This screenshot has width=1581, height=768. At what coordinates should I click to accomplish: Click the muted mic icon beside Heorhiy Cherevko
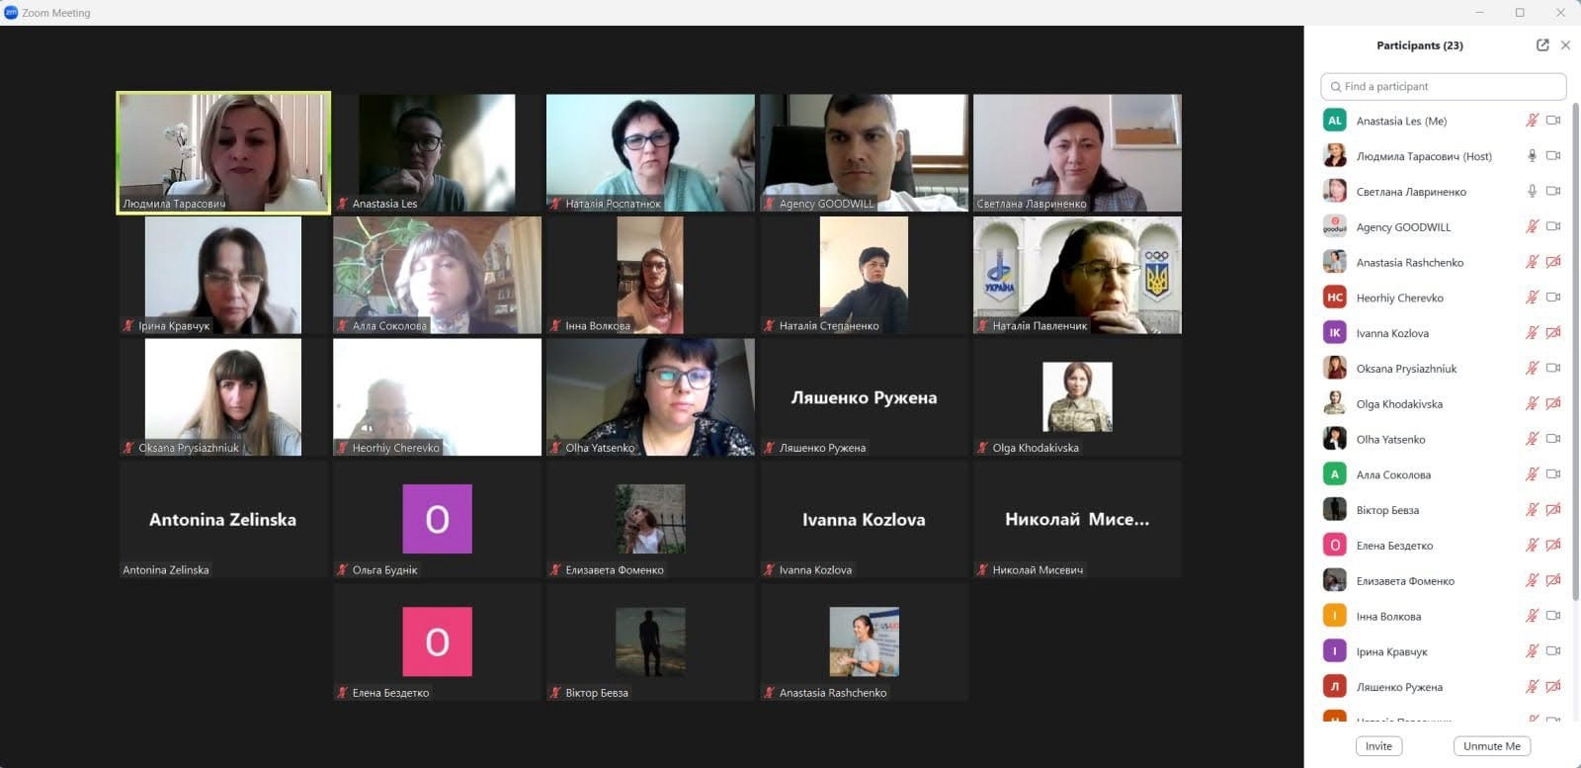tap(1532, 297)
